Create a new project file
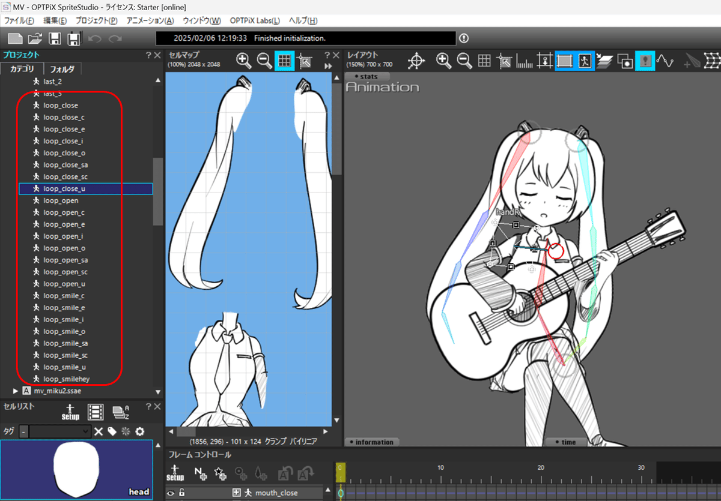 click(x=14, y=38)
